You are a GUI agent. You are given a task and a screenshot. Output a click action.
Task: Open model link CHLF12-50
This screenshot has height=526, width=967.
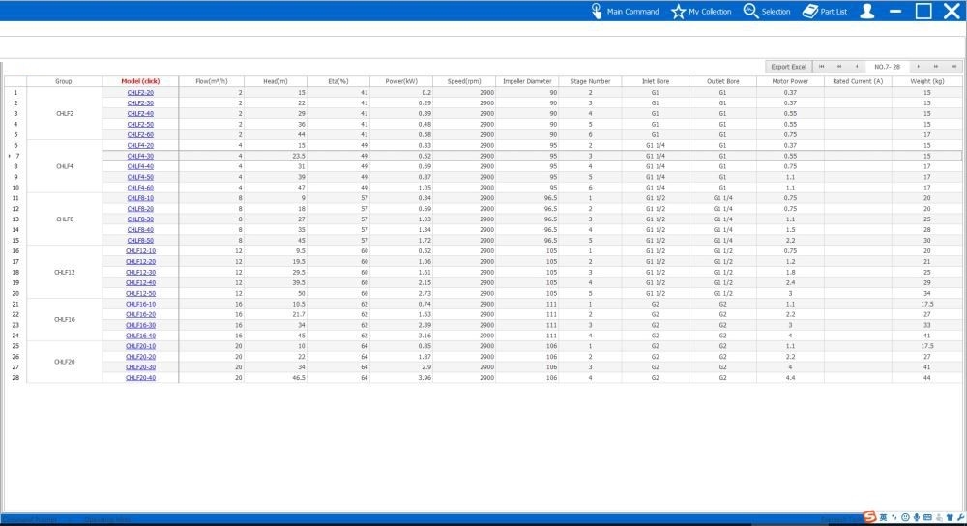(x=140, y=294)
